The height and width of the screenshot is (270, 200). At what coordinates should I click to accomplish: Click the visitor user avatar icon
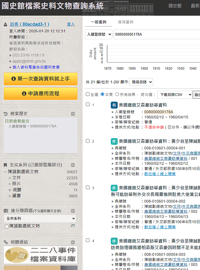coord(5,24)
